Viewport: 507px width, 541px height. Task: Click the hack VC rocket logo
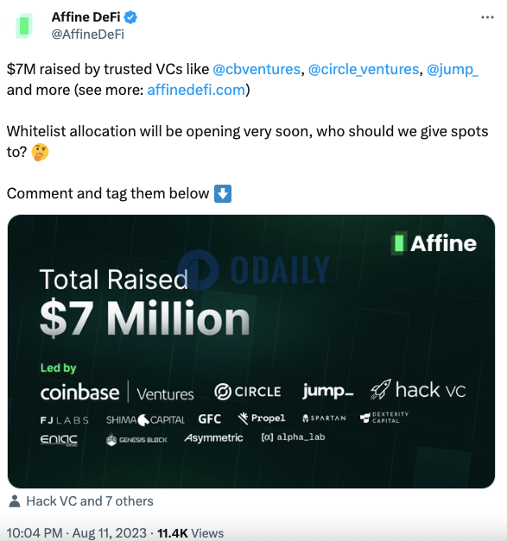point(418,390)
